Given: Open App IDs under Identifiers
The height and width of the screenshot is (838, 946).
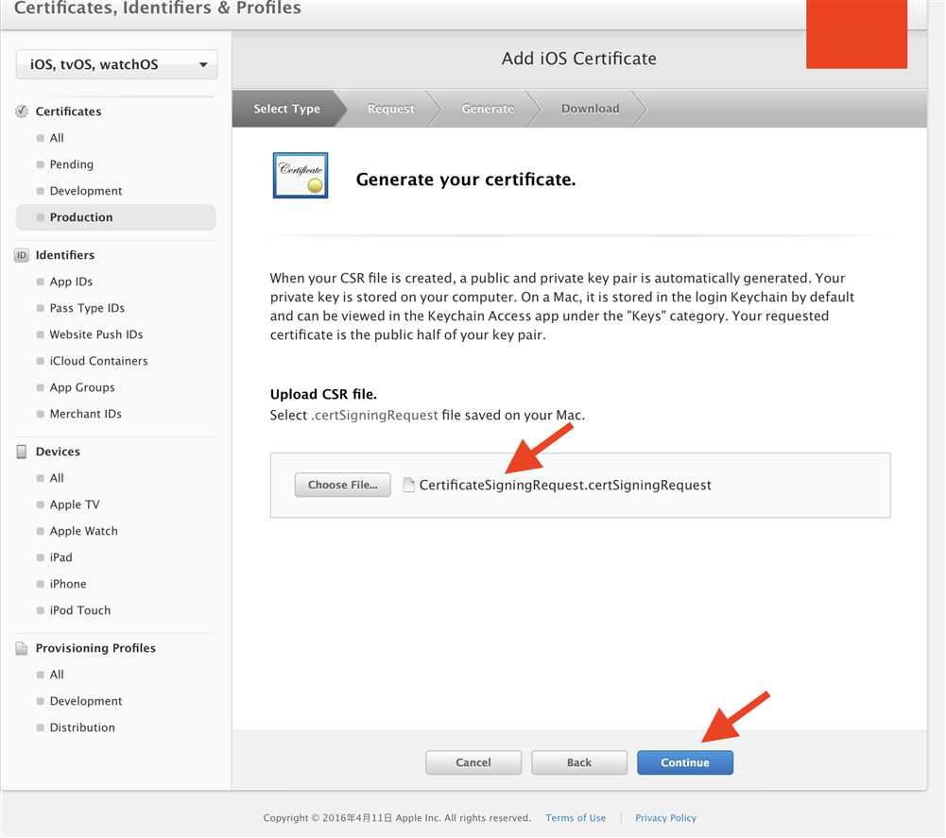Looking at the screenshot, I should 71,282.
